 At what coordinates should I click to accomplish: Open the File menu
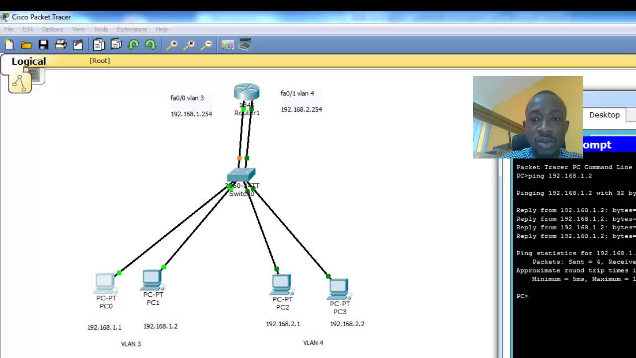[x=9, y=29]
